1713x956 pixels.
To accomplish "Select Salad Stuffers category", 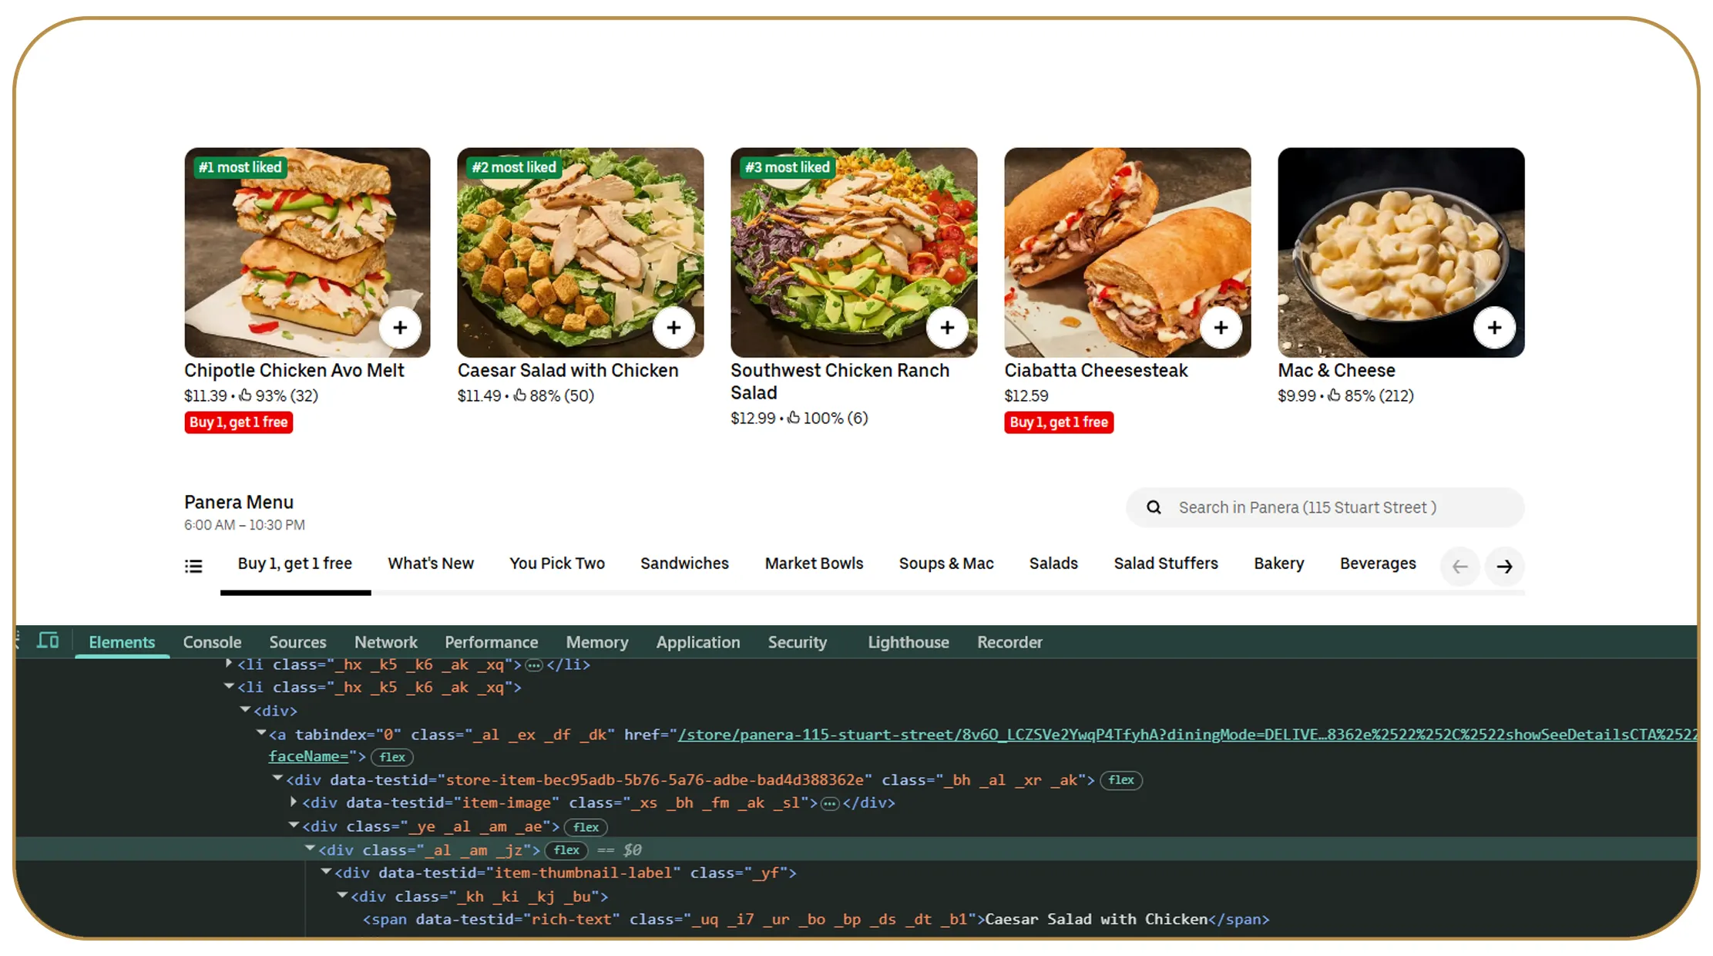I will point(1166,564).
